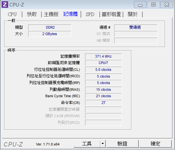This screenshot has height=150, width=175.
Task: Click the 列動態時間(tRAS) label
Action: (x=65, y=89)
